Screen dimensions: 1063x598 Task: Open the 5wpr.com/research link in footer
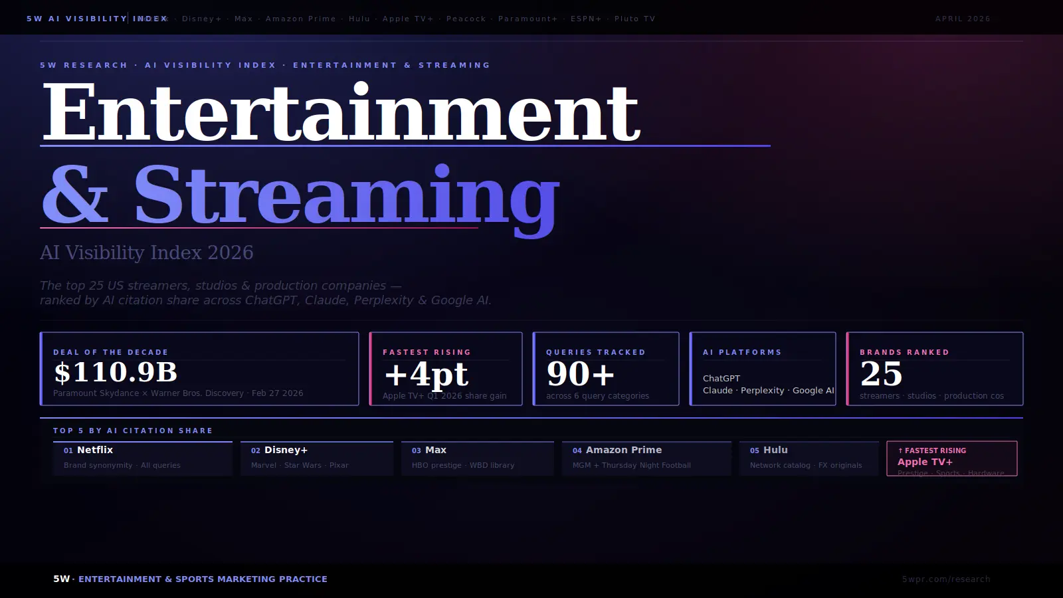pyautogui.click(x=945, y=579)
